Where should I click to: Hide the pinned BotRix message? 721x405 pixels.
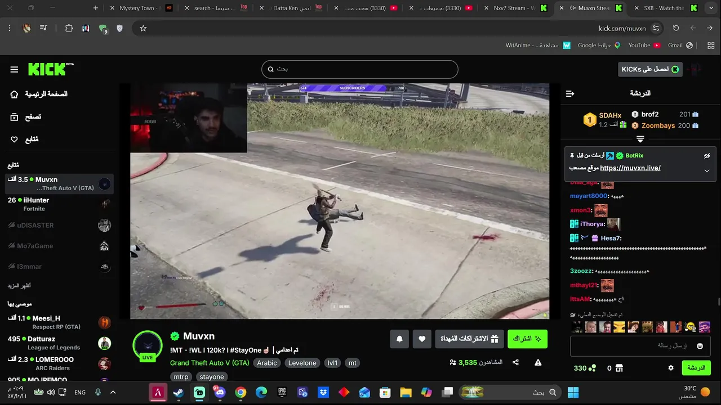pos(707,156)
